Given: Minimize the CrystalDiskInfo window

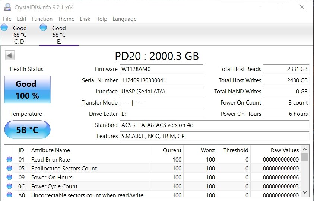Looking at the screenshot, I should click(259, 7).
